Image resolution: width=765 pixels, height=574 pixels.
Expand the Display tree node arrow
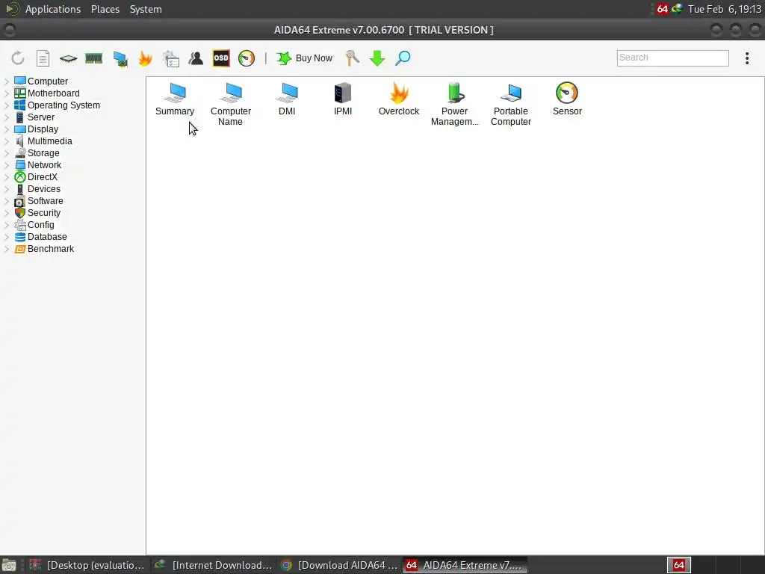click(x=7, y=129)
